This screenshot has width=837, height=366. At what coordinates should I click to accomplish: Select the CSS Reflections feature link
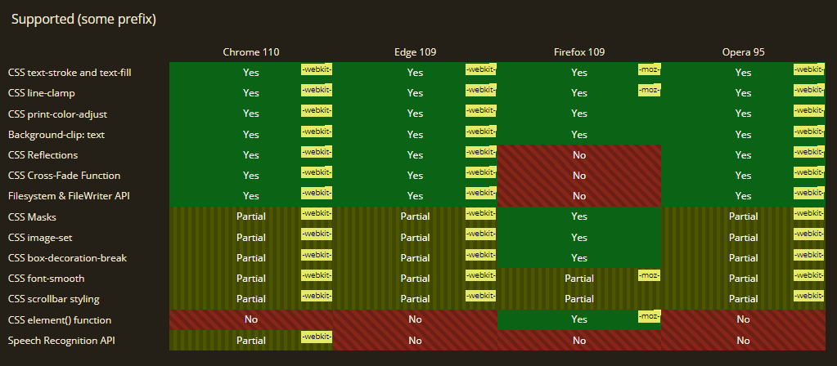coord(43,155)
